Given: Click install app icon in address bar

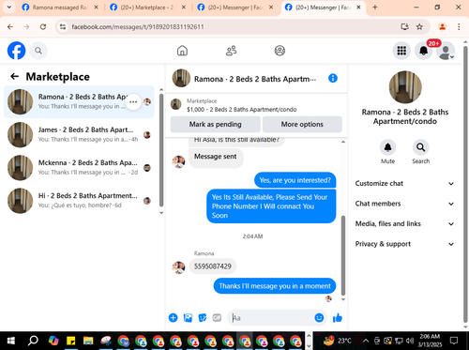Looking at the screenshot, I should point(404,27).
